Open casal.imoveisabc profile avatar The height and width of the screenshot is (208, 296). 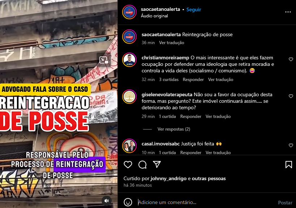[129, 146]
